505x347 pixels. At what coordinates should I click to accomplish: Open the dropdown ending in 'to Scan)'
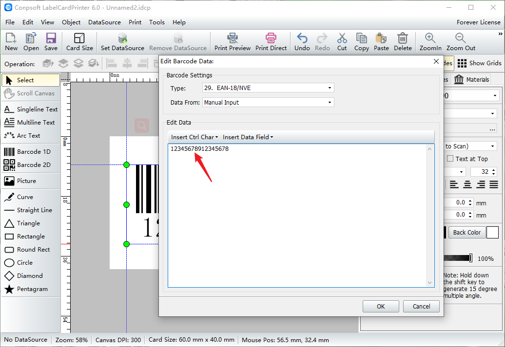click(470, 146)
